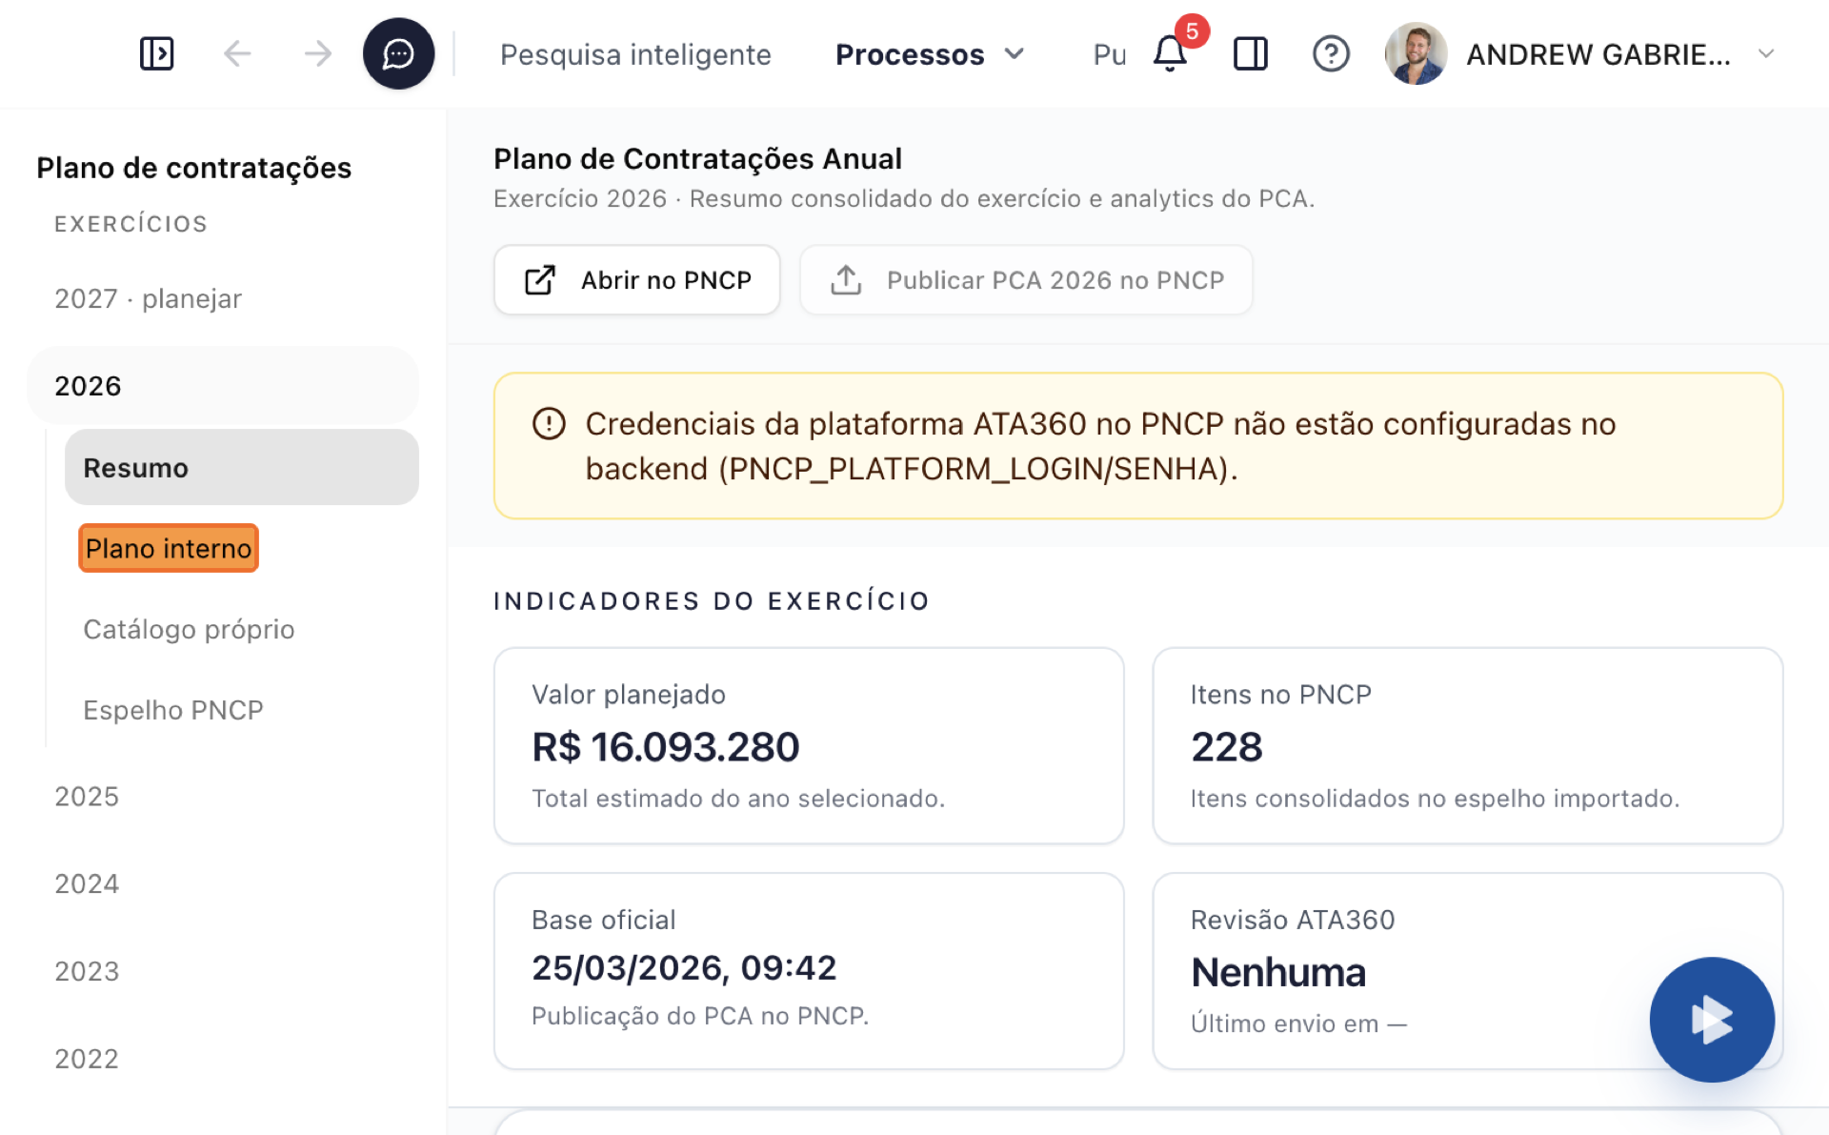
Task: Go forward with the right arrow
Action: 317,53
